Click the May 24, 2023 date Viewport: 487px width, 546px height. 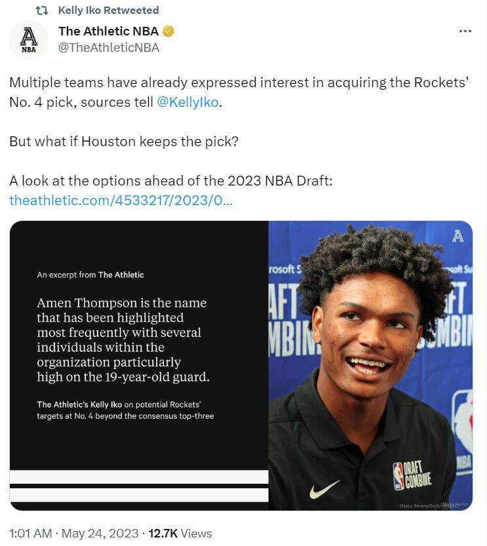(100, 534)
